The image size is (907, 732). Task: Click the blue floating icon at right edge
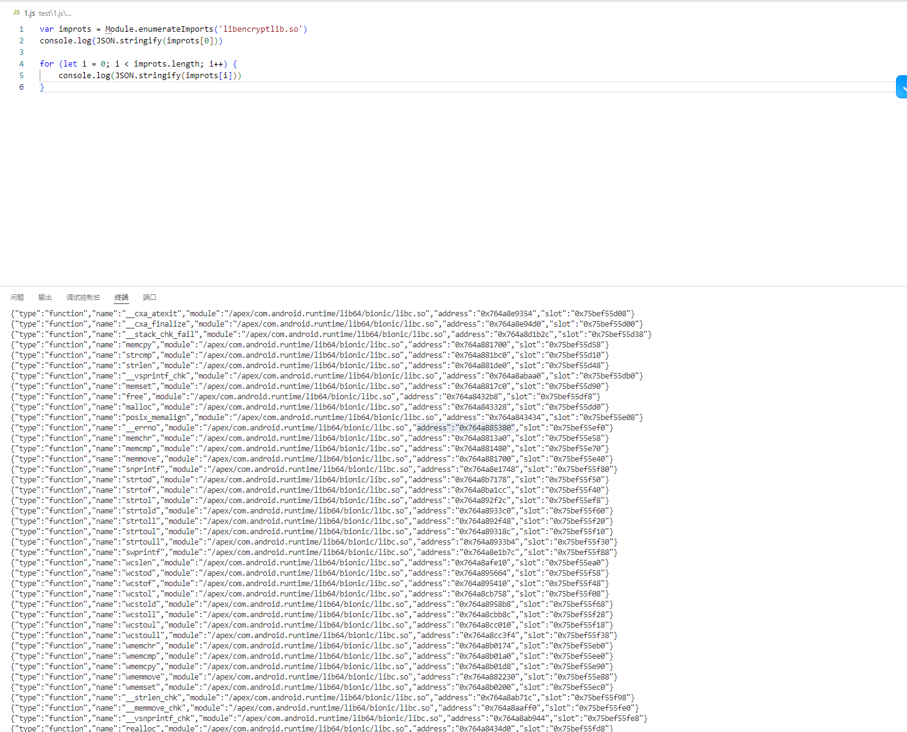902,87
